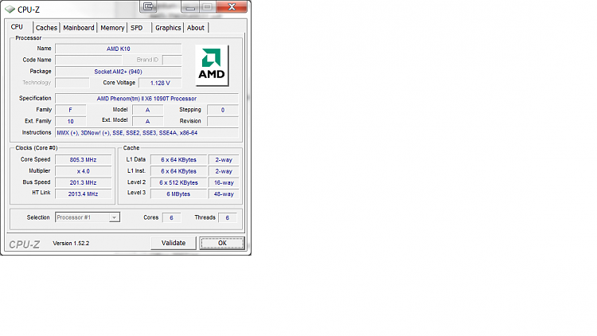Switch to the Caches tab

46,28
